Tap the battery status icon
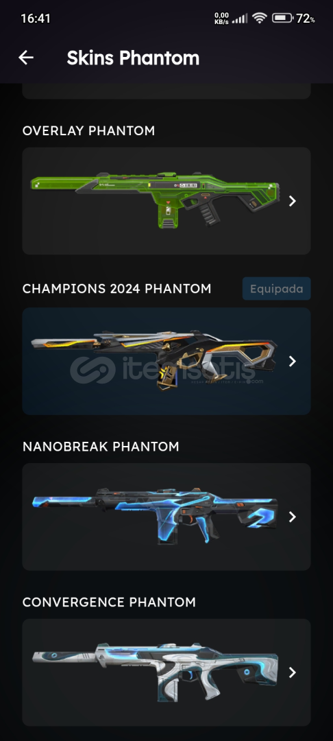 pyautogui.click(x=282, y=19)
